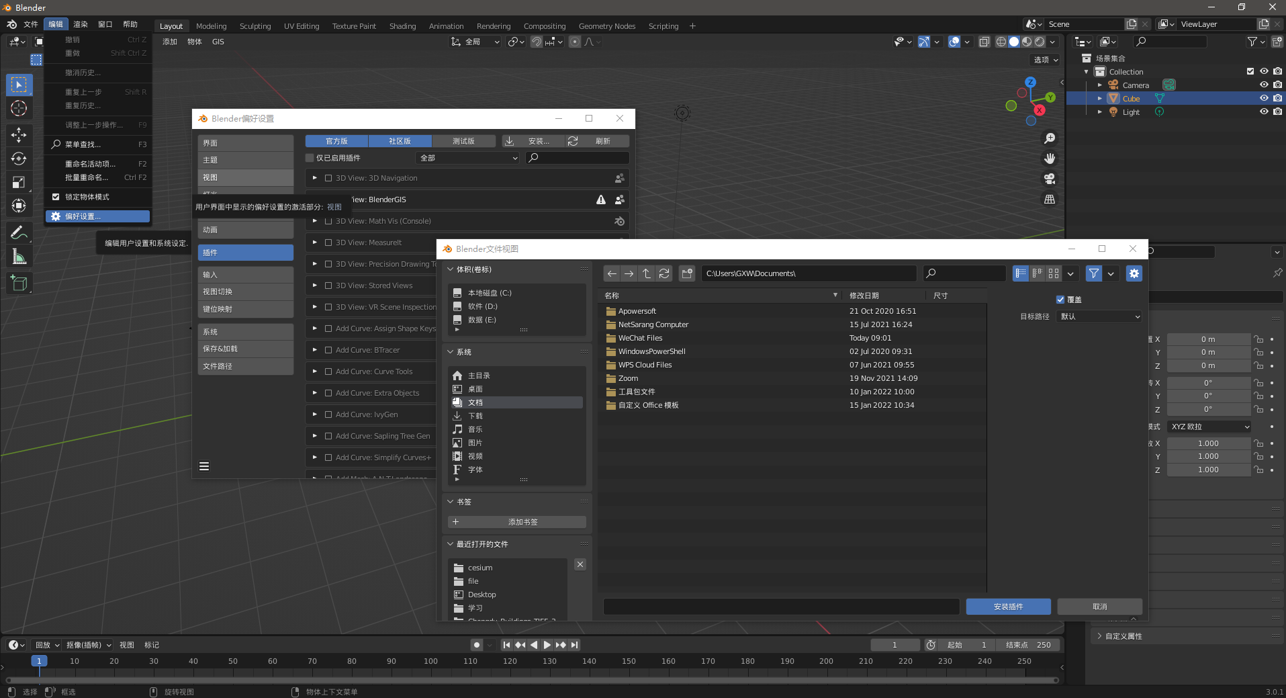Click Preferences menu entry
This screenshot has width=1286, height=698.
tap(97, 216)
